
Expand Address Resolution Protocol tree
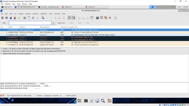(1, 54)
